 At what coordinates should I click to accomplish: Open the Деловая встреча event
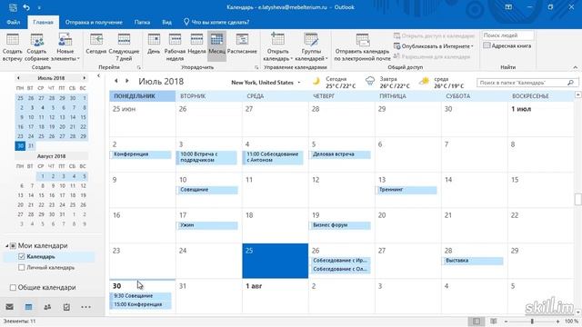pos(340,154)
